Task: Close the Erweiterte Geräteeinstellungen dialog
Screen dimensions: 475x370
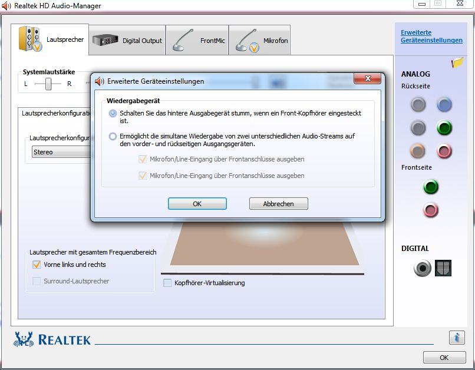Action: [368, 78]
